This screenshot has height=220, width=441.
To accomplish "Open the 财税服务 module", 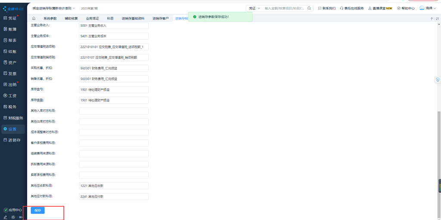I will (x=13, y=118).
